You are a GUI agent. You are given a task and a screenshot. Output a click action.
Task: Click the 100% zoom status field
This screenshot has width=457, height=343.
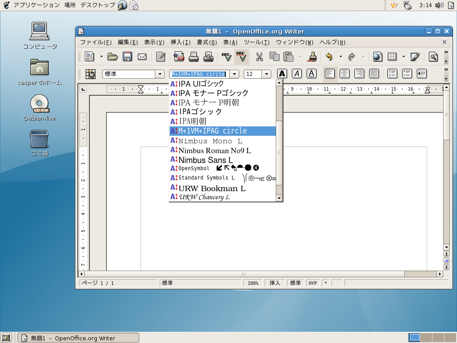(x=253, y=283)
